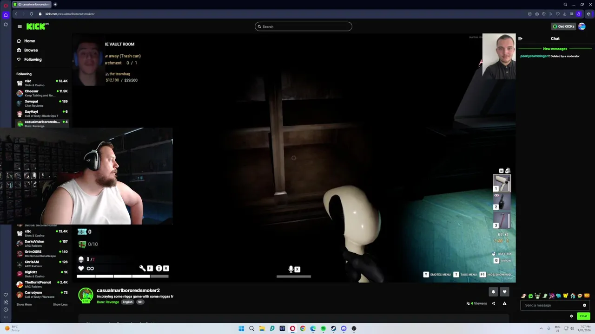Open Steam from taskbar
Screen dimensions: 595x334
333,328
